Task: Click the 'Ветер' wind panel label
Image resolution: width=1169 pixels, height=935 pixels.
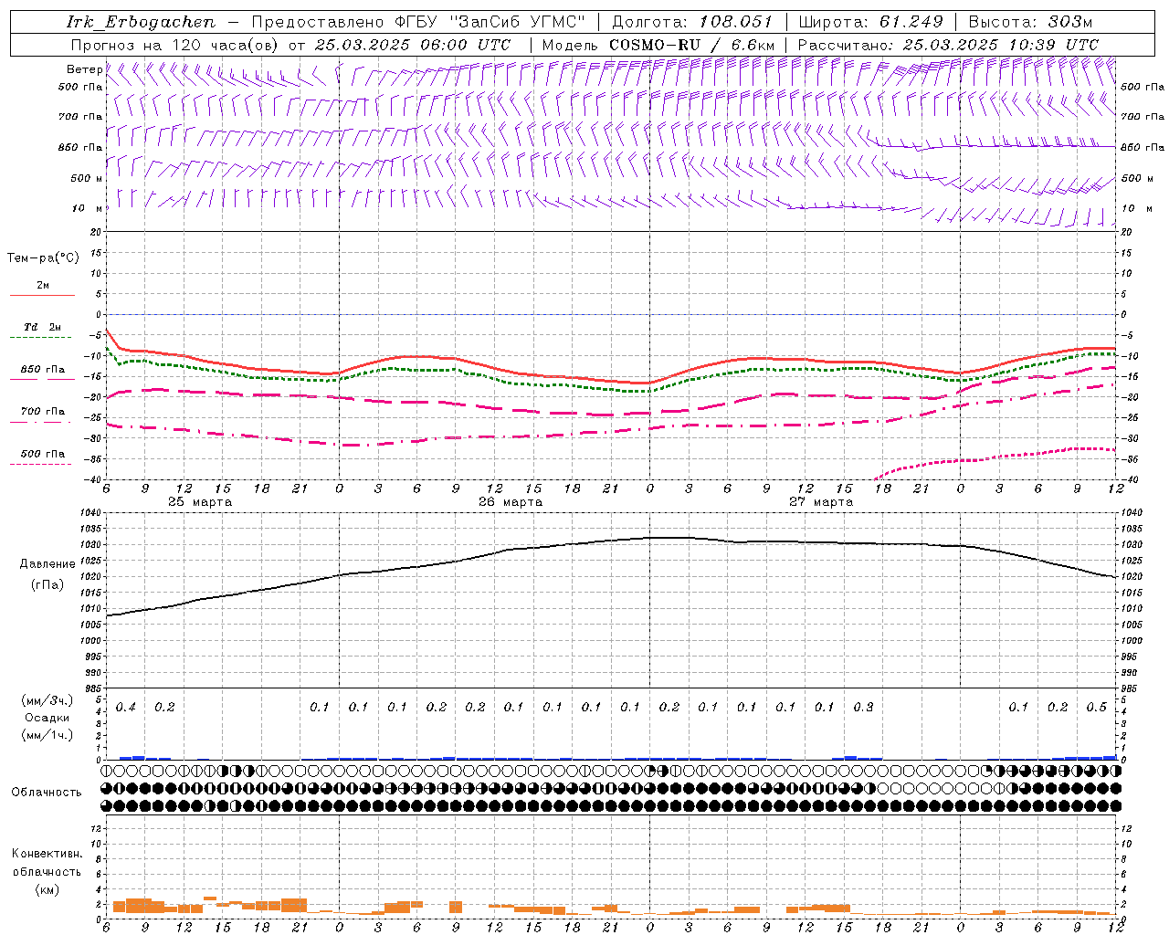Action: pos(85,69)
